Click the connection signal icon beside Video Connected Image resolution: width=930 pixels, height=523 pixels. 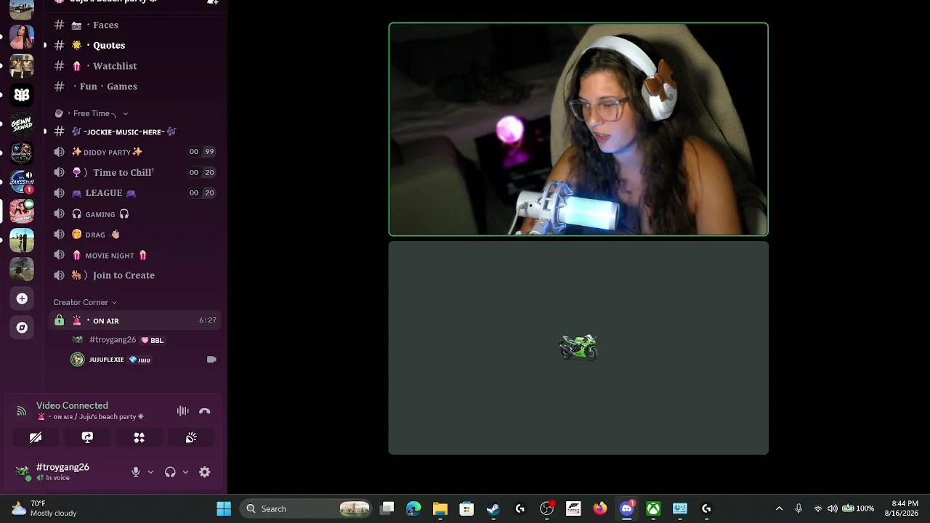[x=22, y=411]
